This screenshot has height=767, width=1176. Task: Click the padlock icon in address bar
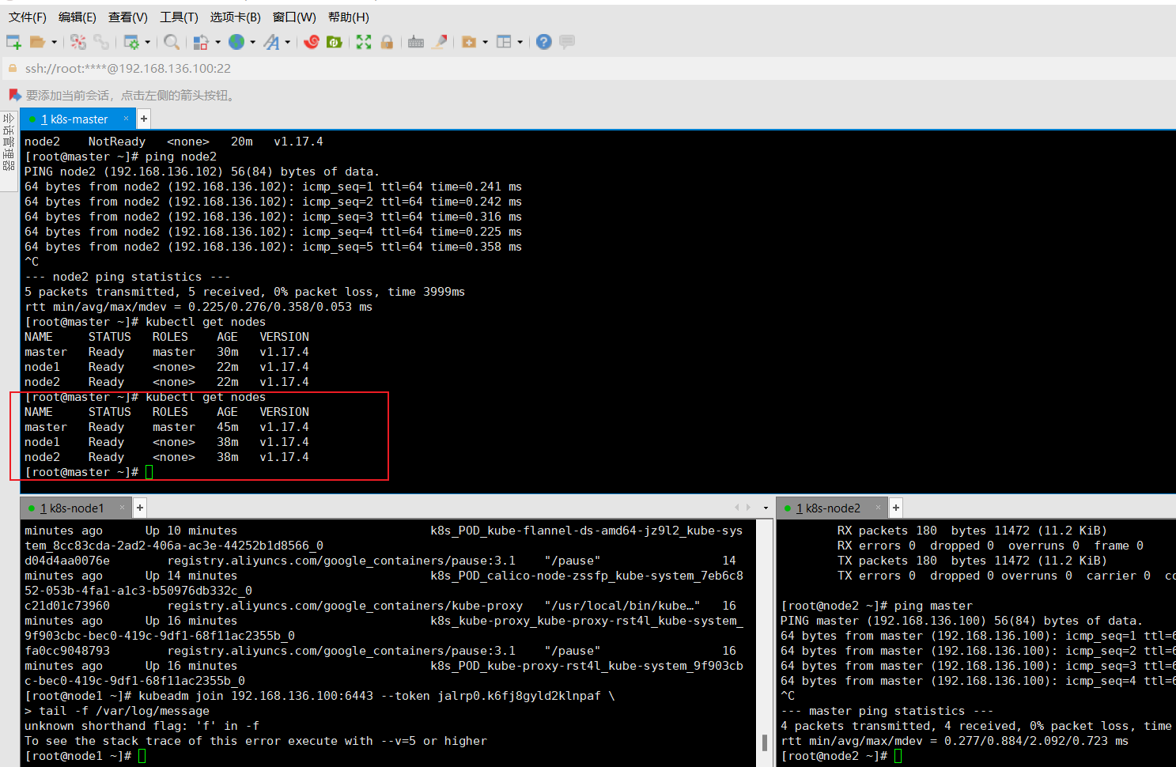coord(12,69)
